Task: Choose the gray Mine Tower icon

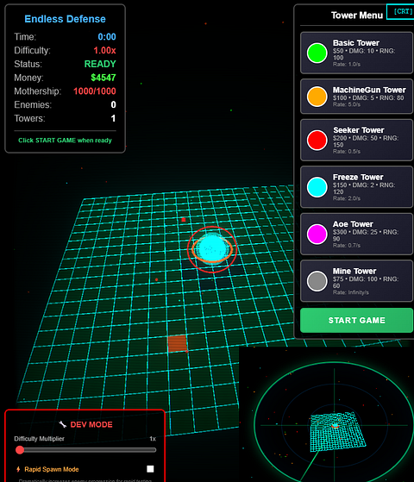Action: (317, 281)
